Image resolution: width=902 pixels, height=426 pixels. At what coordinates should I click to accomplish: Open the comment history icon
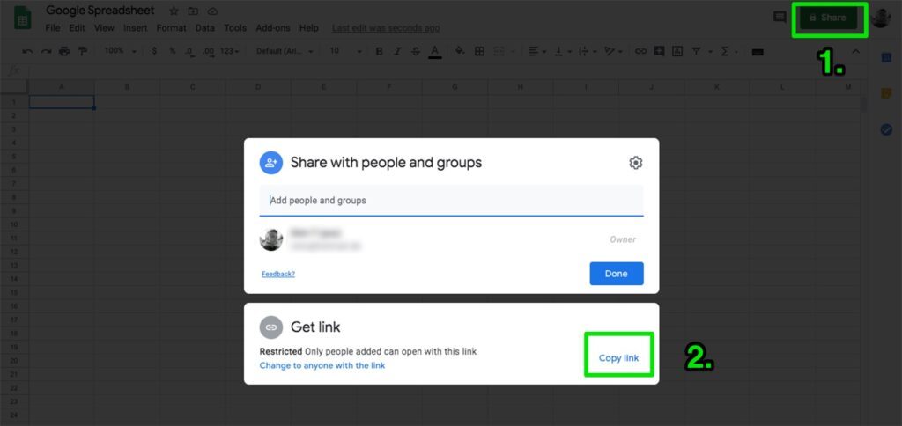780,18
